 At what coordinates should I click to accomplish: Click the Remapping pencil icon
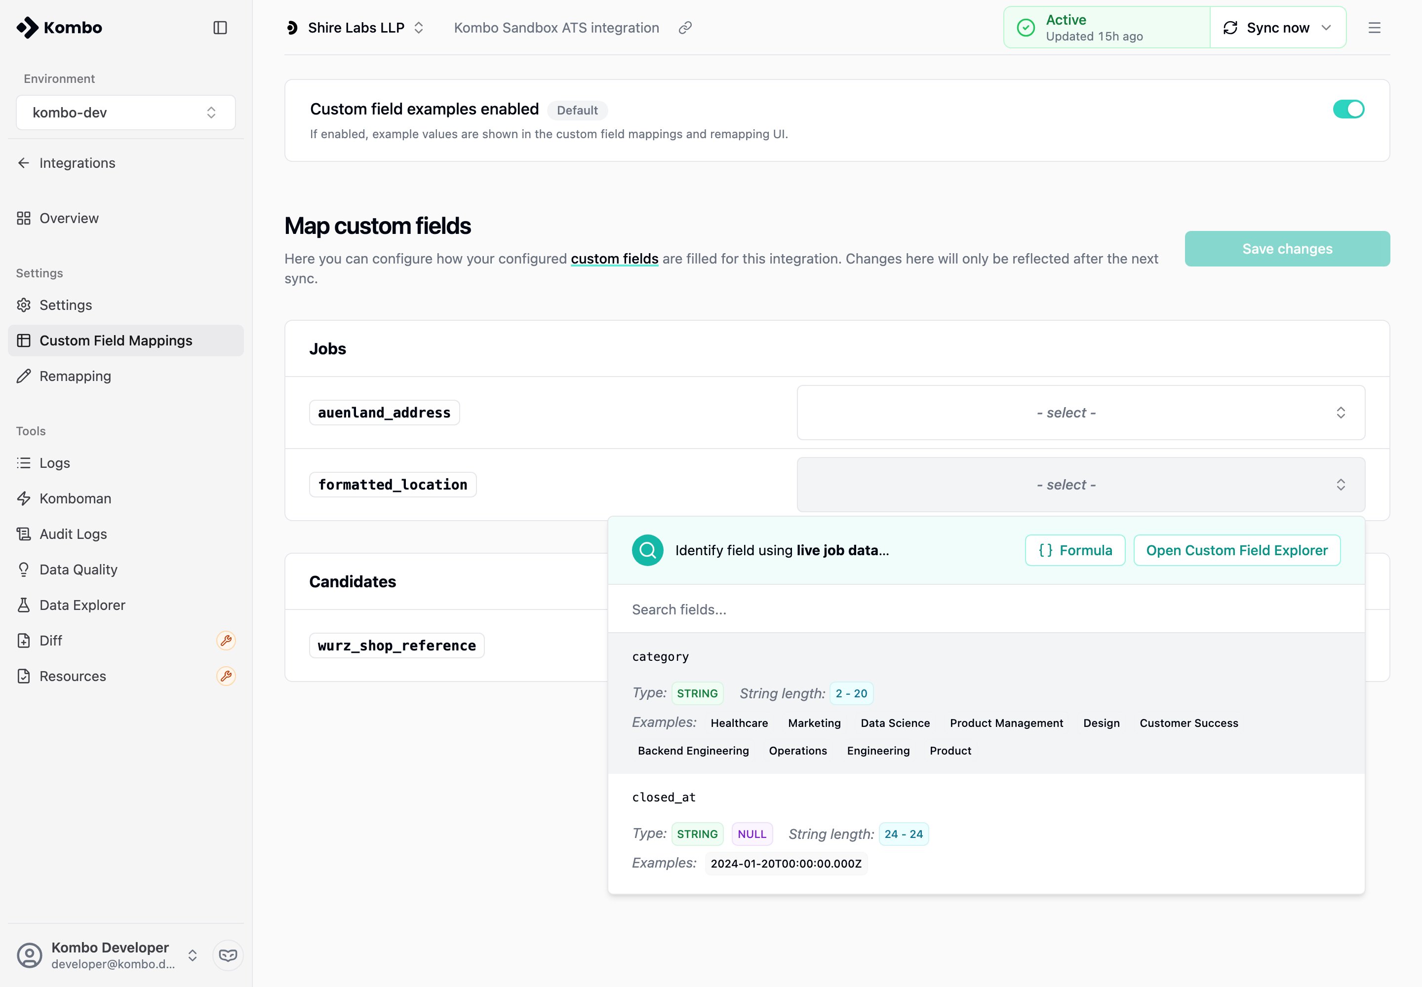coord(24,376)
